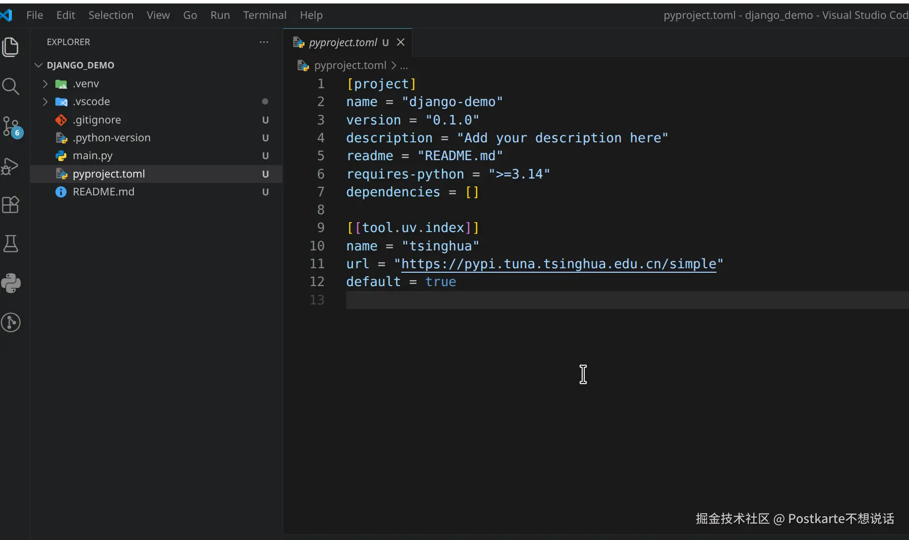909x540 pixels.
Task: Open the Selection menu
Action: [111, 15]
